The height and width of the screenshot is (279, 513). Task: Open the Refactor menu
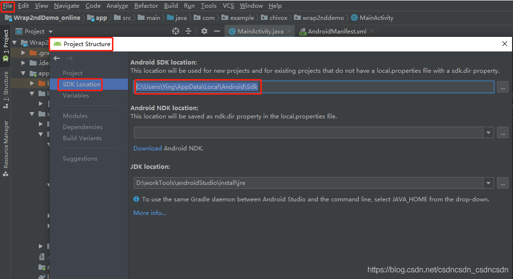146,6
